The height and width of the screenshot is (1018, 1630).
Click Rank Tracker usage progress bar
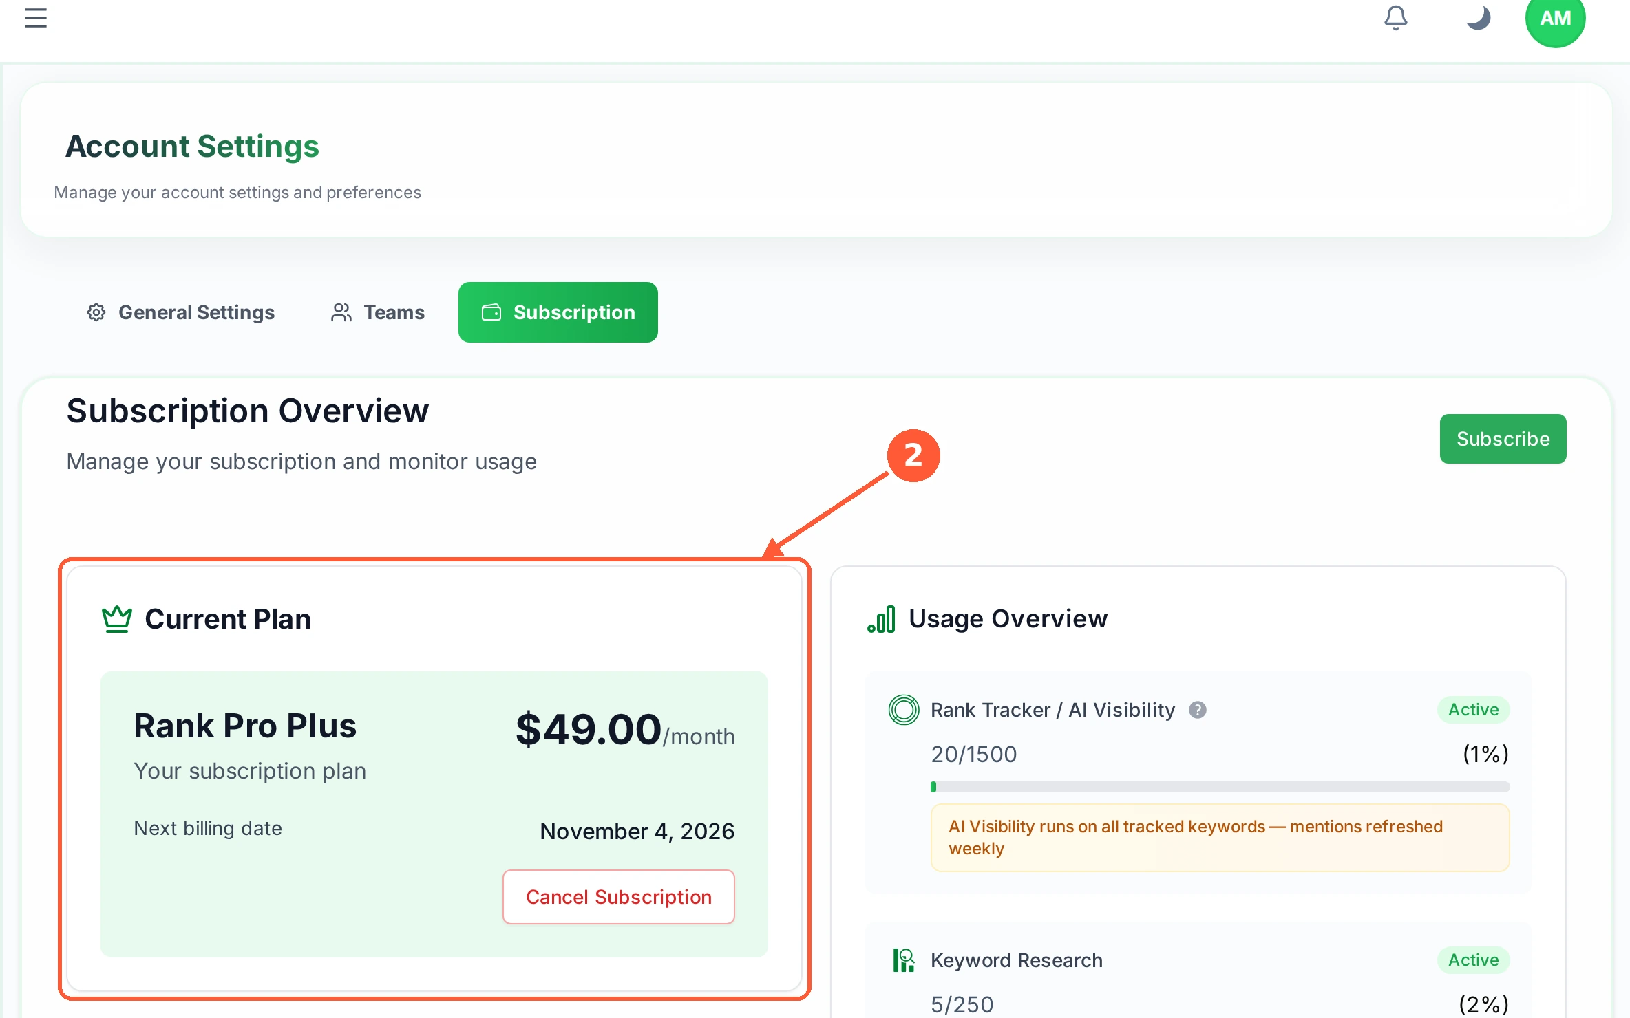click(x=1220, y=787)
